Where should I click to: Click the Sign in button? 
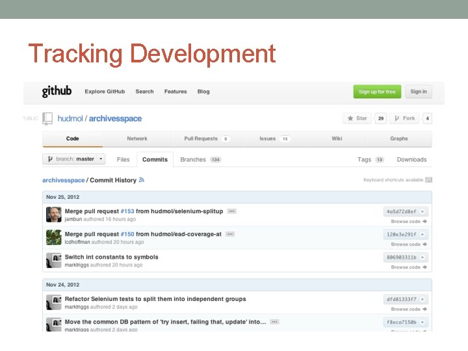[419, 92]
